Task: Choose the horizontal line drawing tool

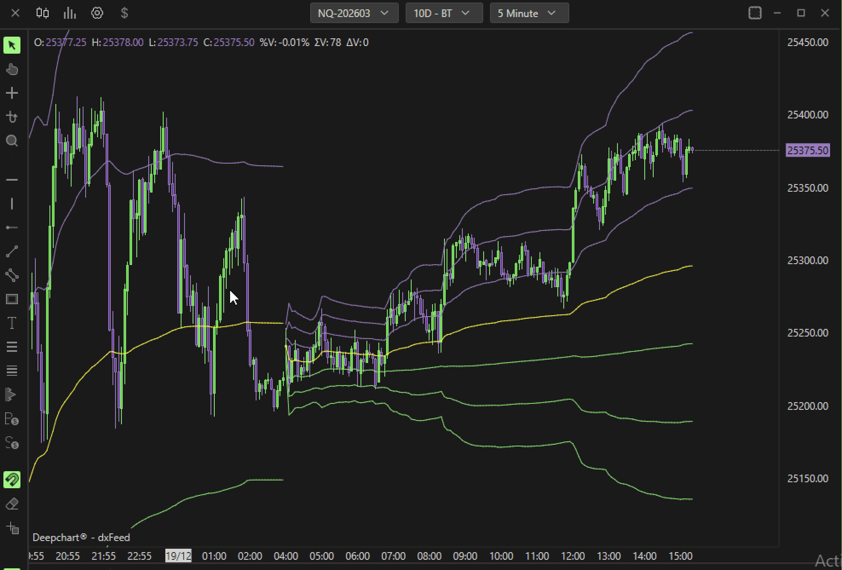Action: [x=12, y=180]
